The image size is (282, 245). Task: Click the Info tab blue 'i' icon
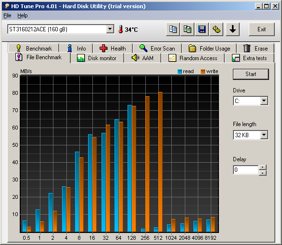(x=70, y=48)
